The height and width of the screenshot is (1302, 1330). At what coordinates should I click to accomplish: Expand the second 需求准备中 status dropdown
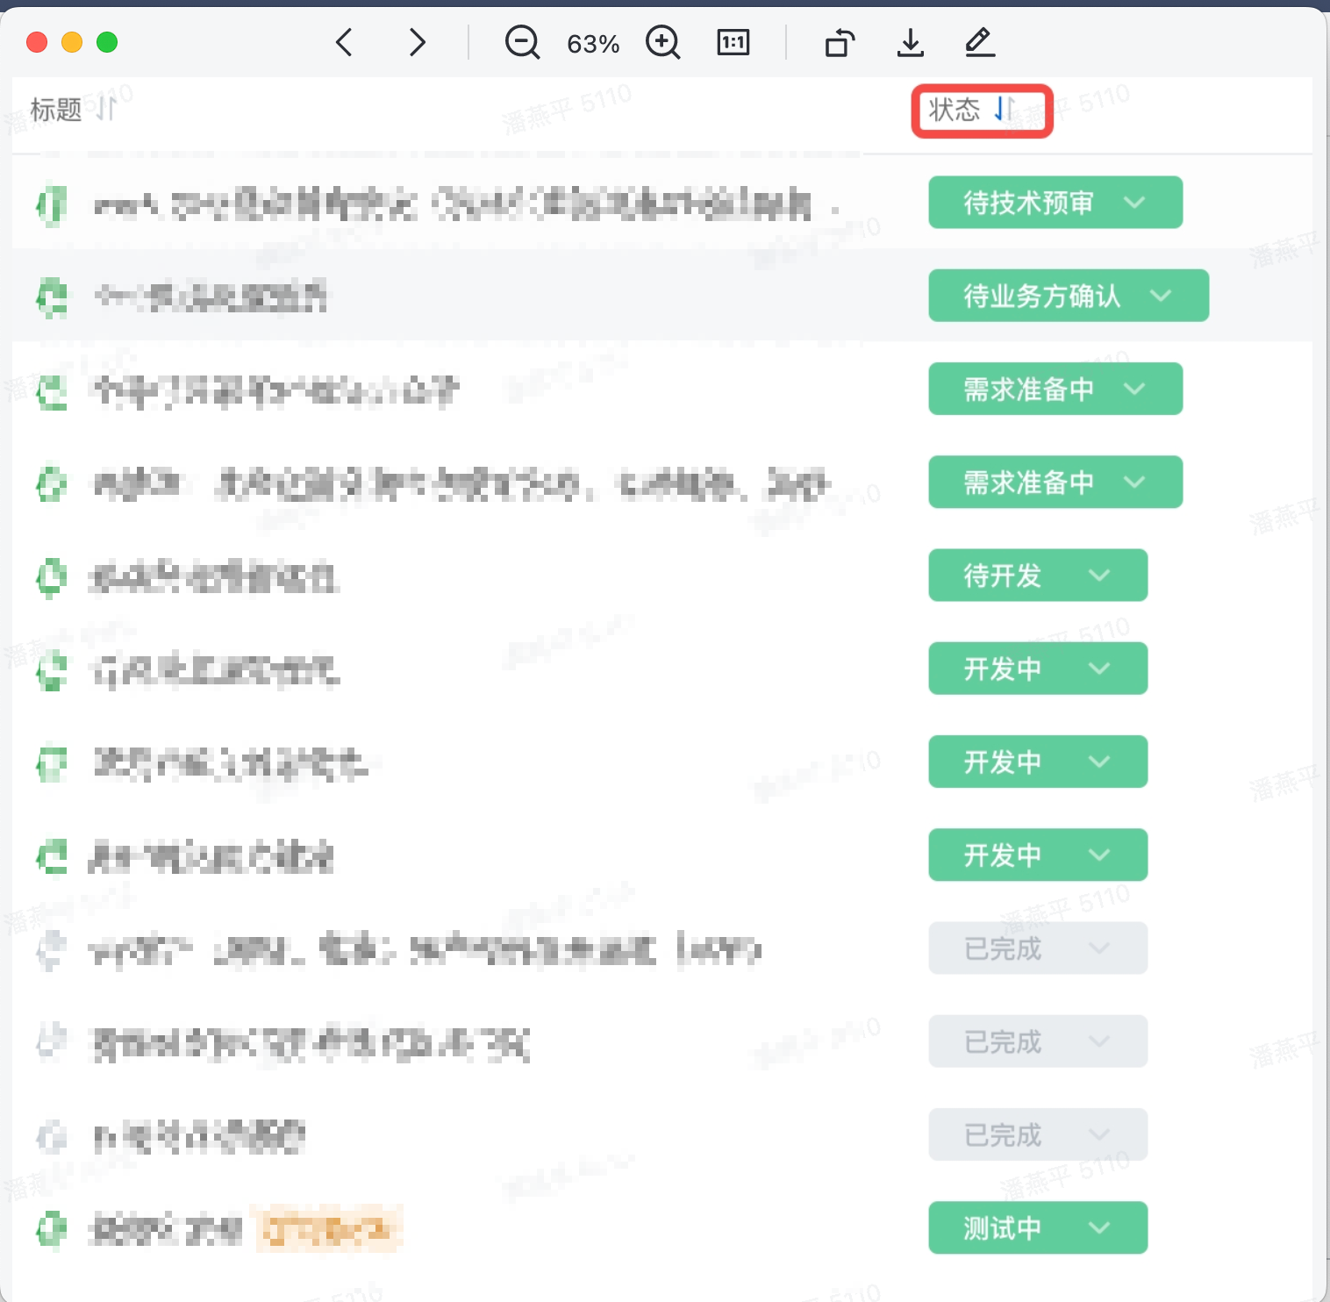click(x=1055, y=482)
